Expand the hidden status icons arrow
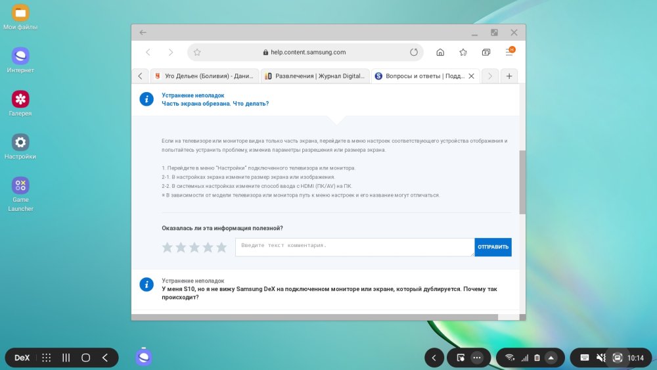The image size is (657, 370). [x=551, y=358]
